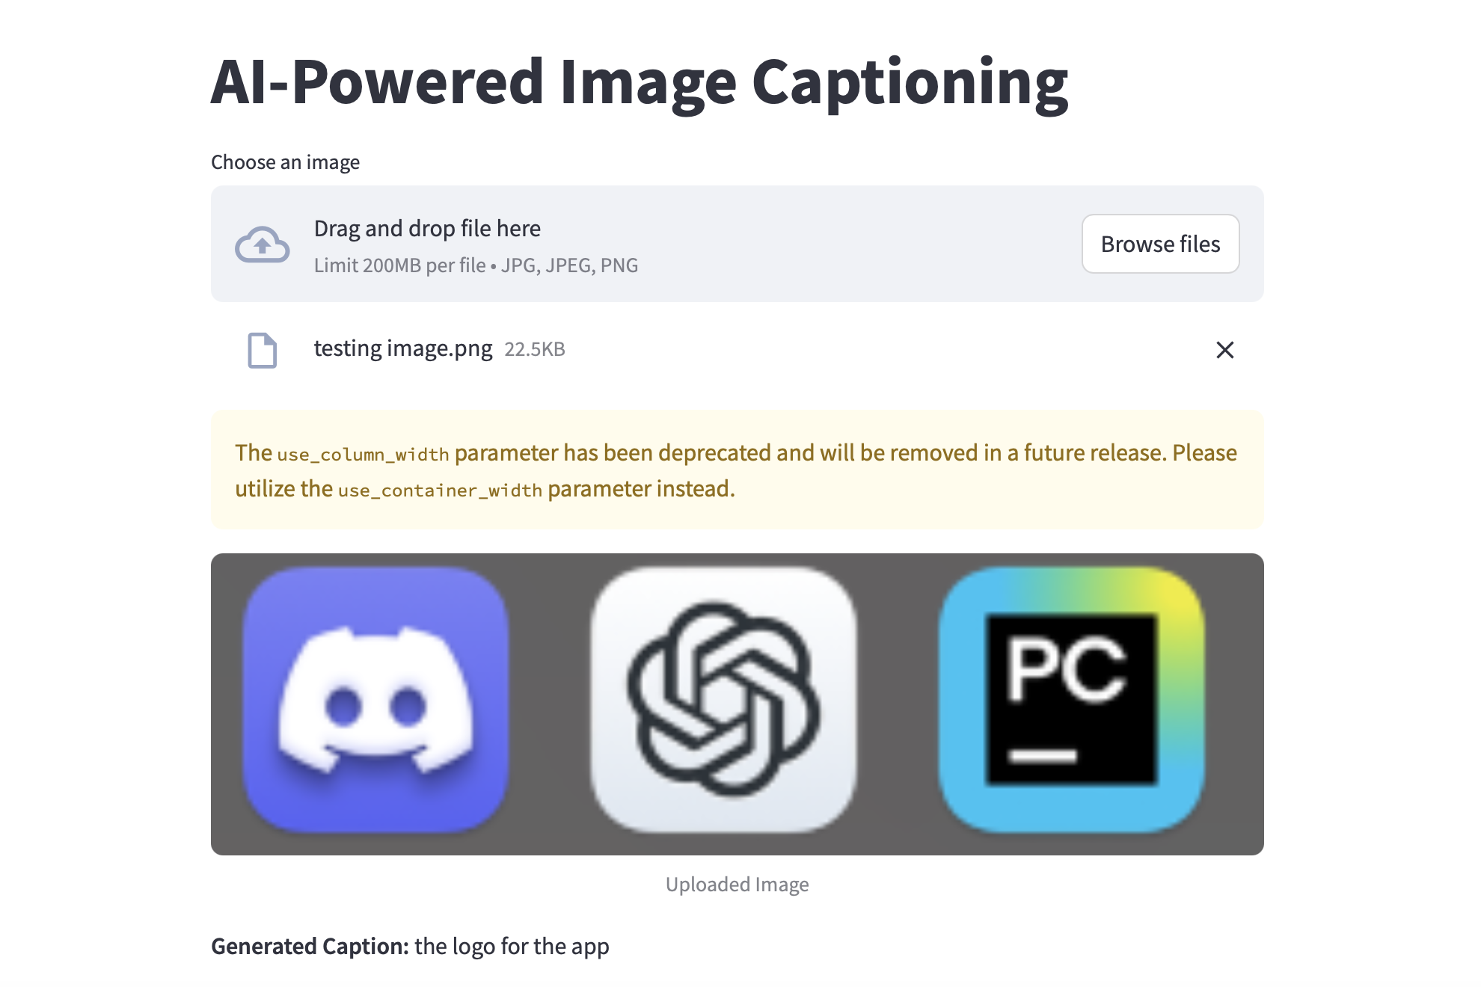The image size is (1481, 987).
Task: Select the testing image.png filename
Action: [403, 349]
